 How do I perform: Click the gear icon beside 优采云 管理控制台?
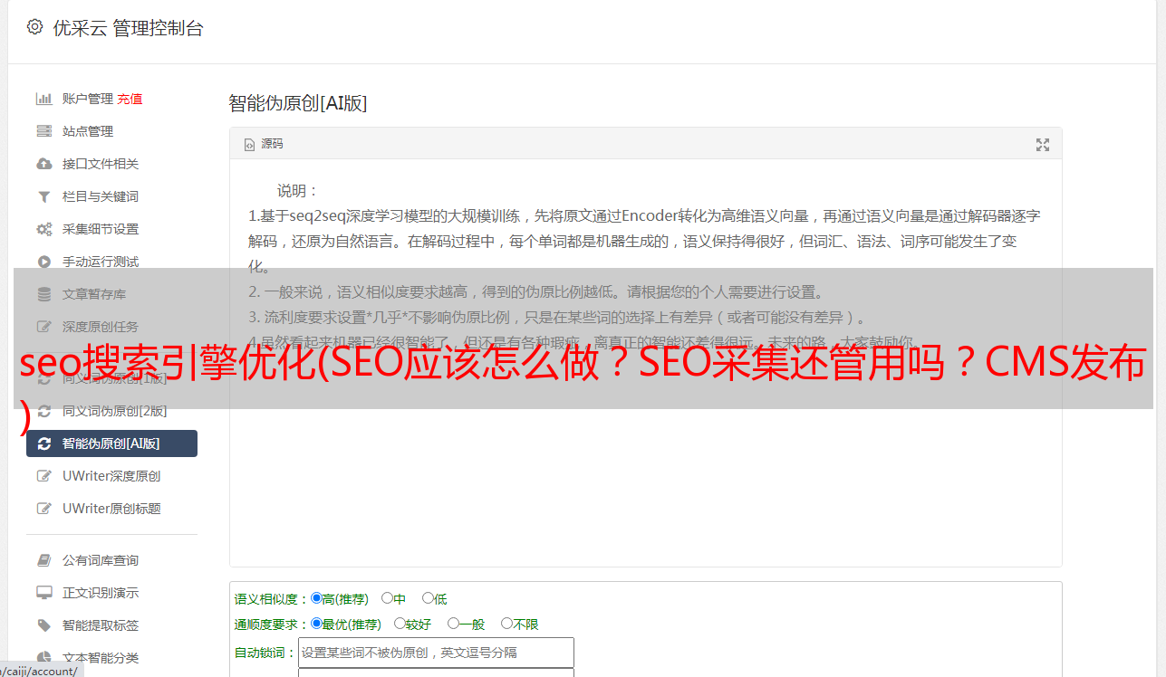pyautogui.click(x=34, y=27)
